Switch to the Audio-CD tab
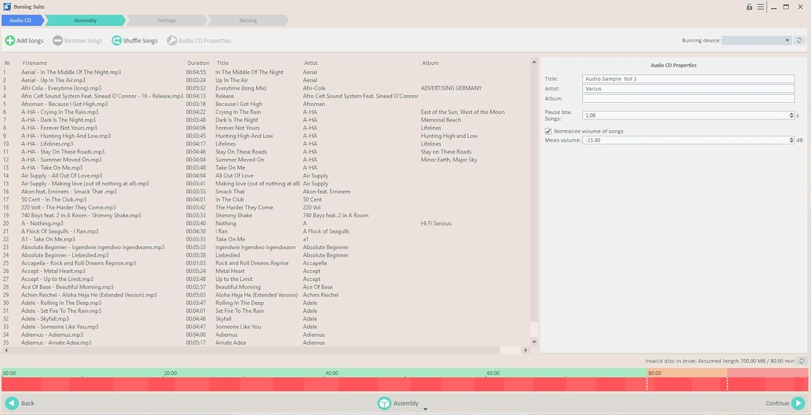The width and height of the screenshot is (811, 415). [21, 20]
